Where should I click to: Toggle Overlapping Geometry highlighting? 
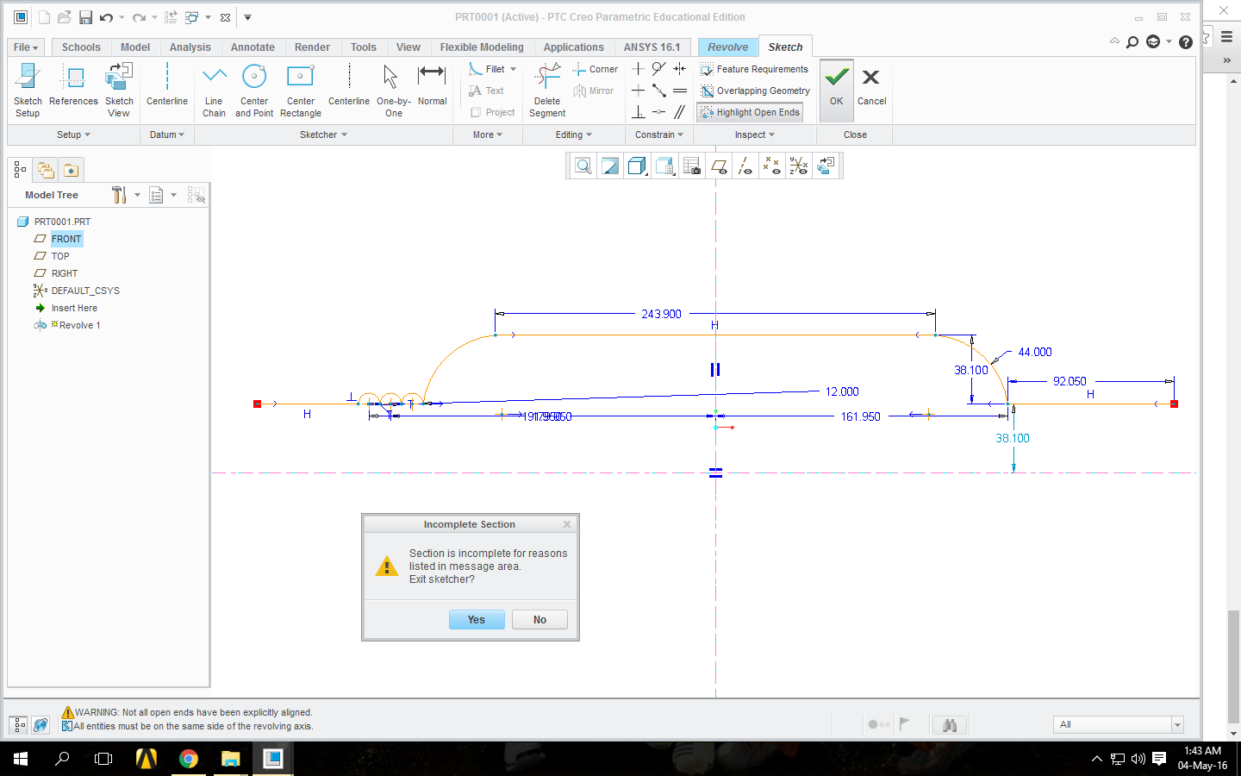pyautogui.click(x=755, y=91)
